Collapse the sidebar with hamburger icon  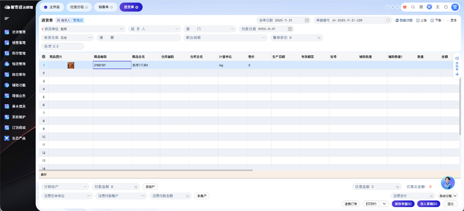click(x=7, y=18)
